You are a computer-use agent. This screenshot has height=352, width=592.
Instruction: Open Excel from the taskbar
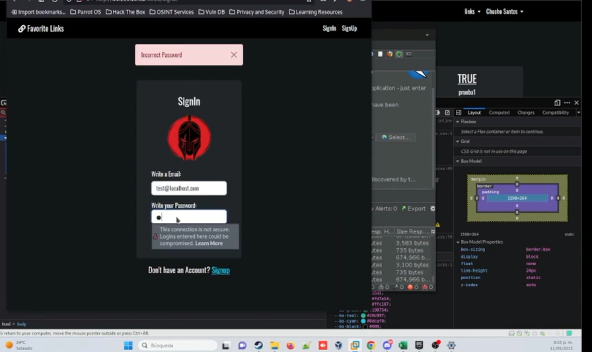click(403, 345)
